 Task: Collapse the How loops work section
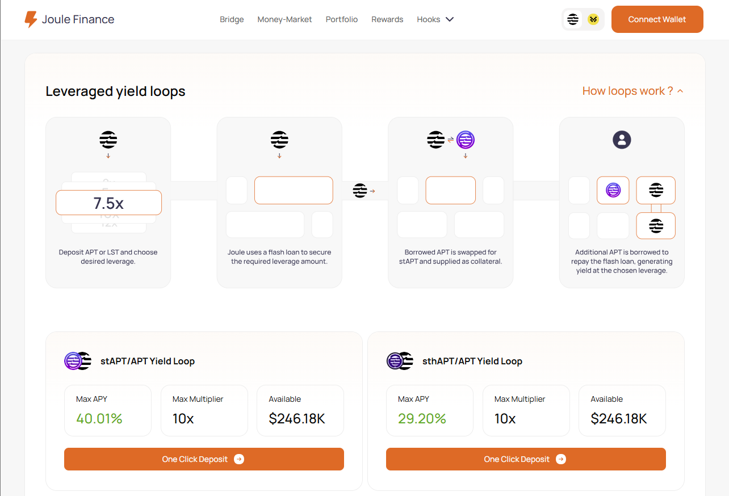point(632,91)
